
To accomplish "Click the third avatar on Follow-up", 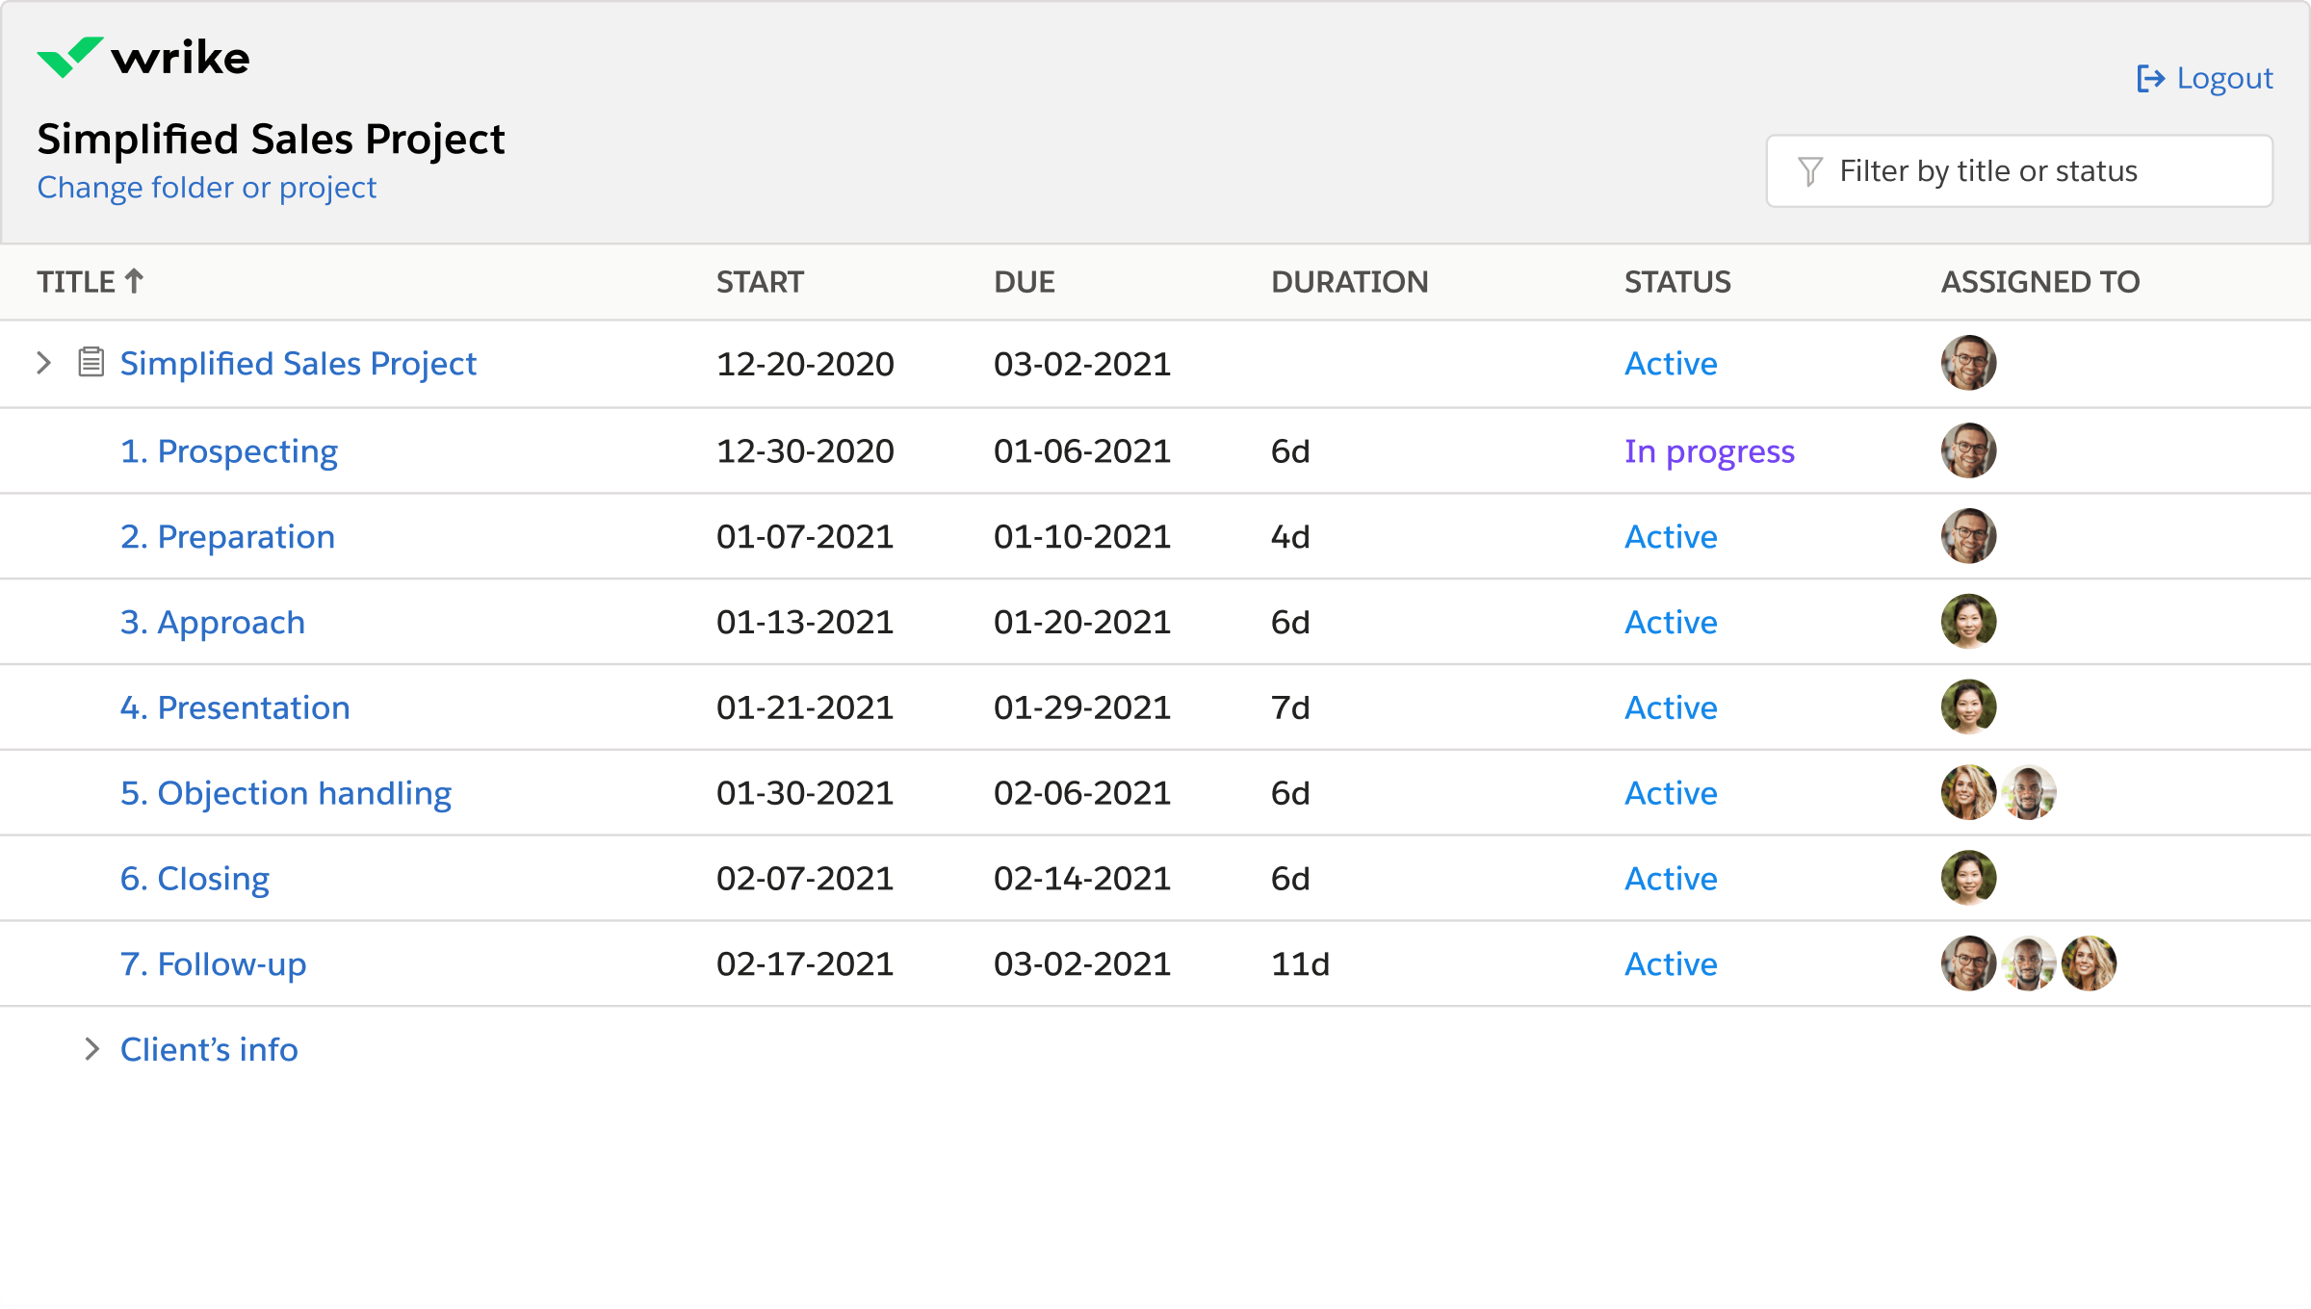I will [x=2090, y=962].
